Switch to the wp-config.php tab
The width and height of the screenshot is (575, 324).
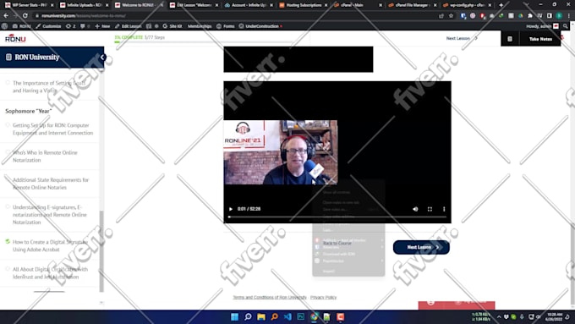pyautogui.click(x=467, y=5)
